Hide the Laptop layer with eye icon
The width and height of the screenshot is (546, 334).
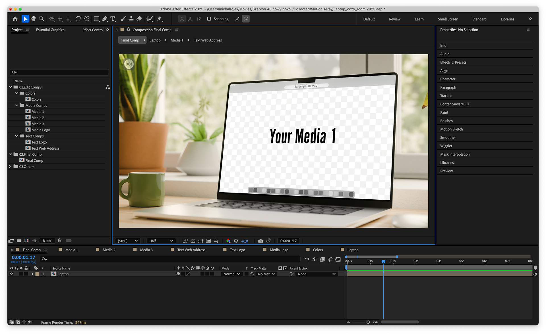[x=12, y=274]
